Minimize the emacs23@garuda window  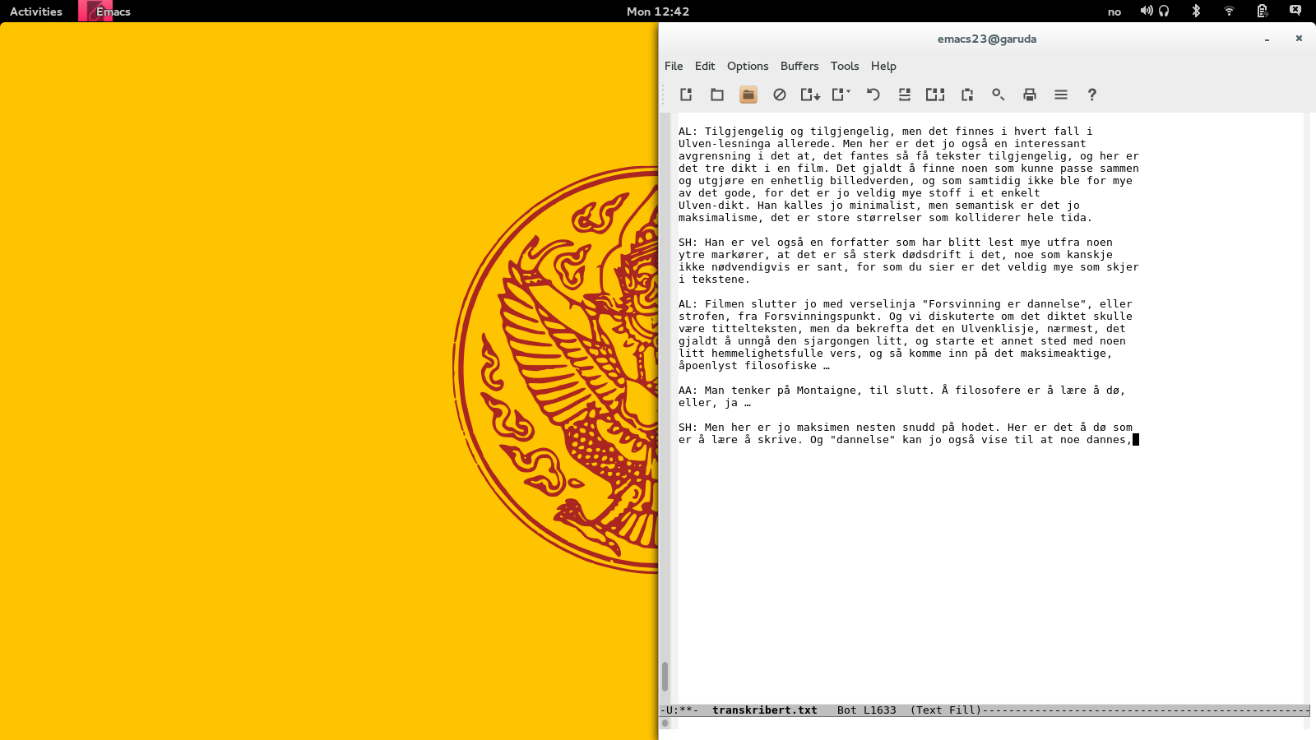click(1267, 39)
